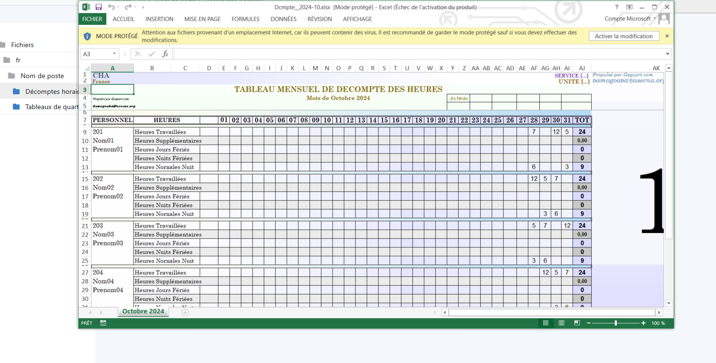Click the zoom out minus button
Viewport: 716px width, 363px height.
[589, 323]
